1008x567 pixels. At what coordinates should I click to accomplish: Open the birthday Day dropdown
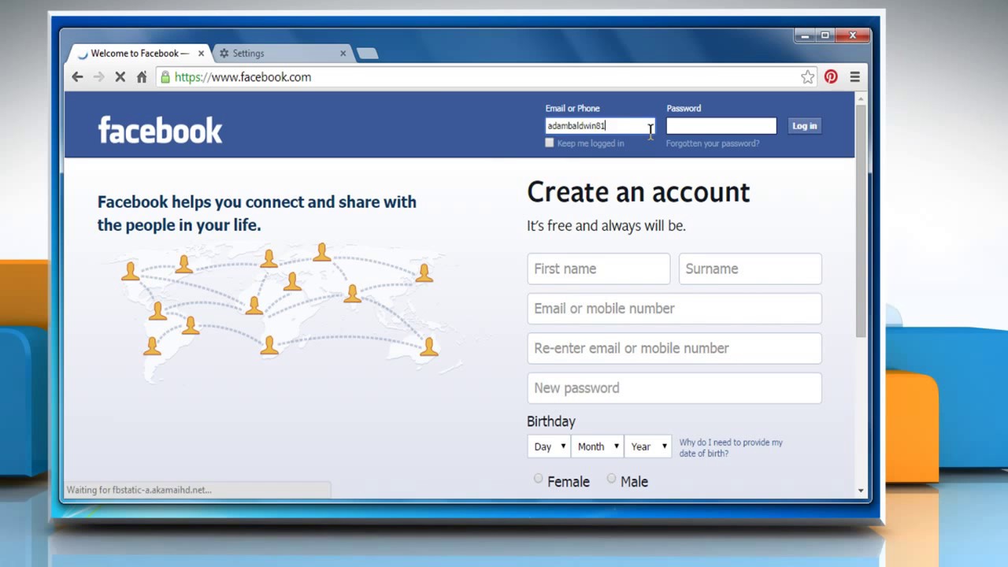(549, 447)
